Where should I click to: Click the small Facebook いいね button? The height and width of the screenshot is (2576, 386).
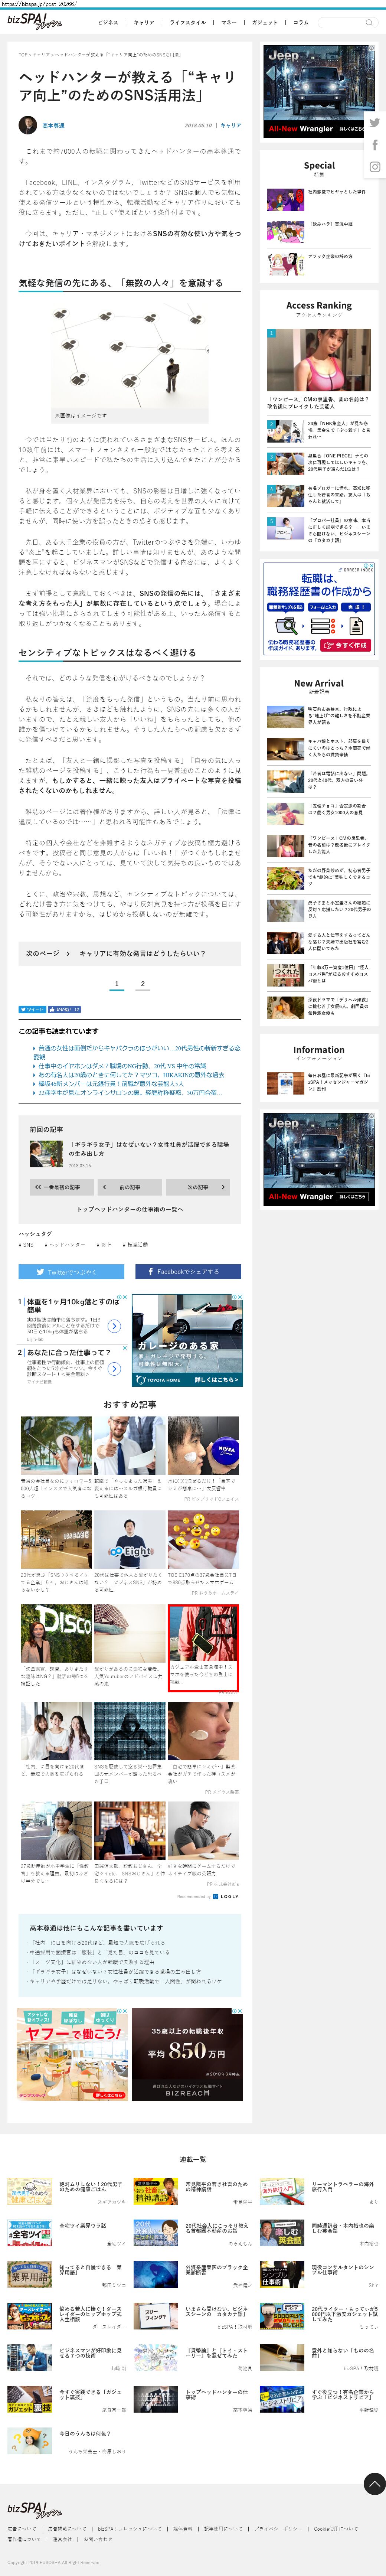pyautogui.click(x=64, y=1010)
